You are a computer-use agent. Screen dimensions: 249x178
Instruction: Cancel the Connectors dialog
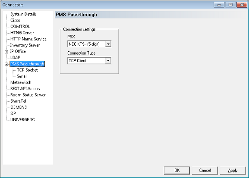click(205, 170)
